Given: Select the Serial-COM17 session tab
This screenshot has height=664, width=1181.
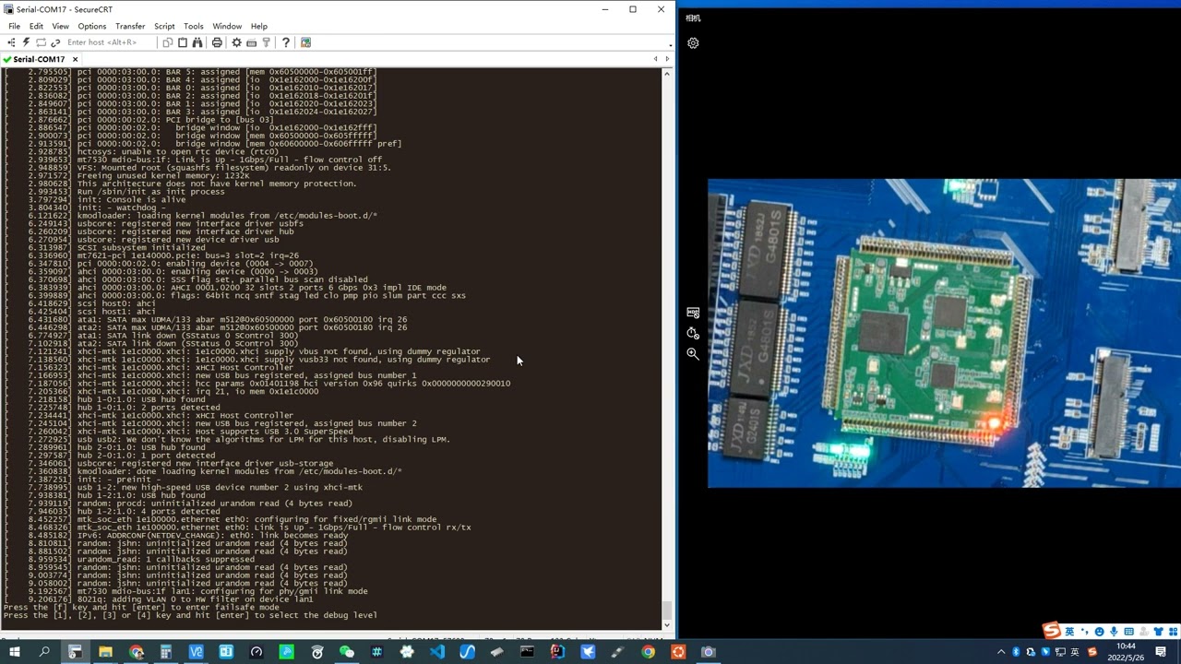Looking at the screenshot, I should [38, 59].
